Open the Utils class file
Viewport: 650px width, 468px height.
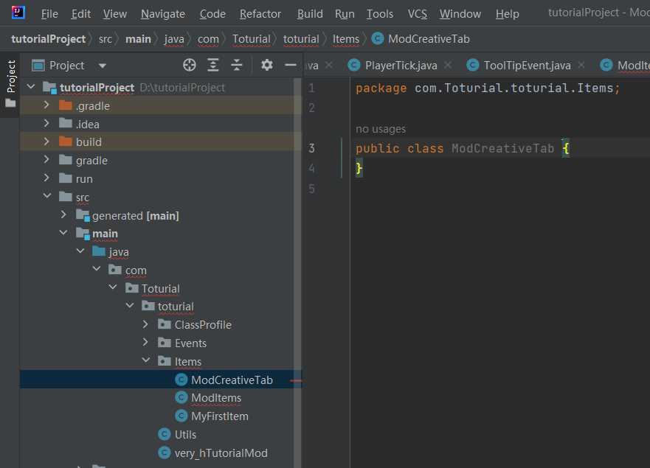[185, 434]
